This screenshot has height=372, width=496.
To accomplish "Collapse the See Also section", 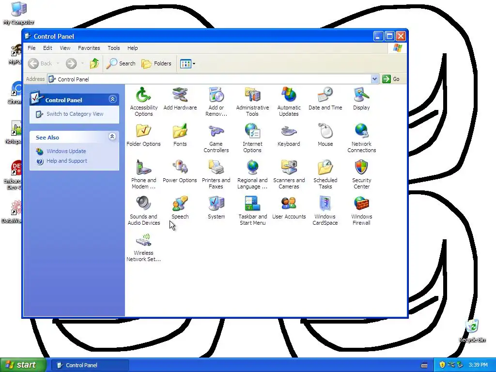I will 112,137.
